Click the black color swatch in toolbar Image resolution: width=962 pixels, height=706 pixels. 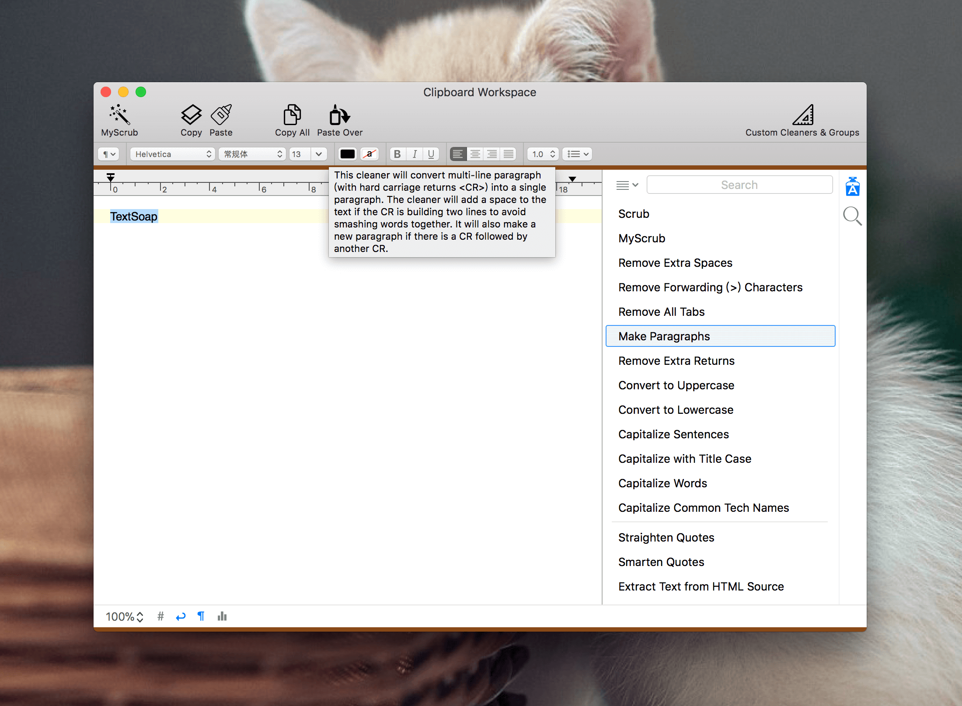point(345,155)
